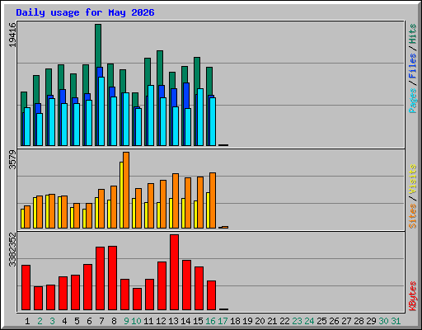Click the red KBytes bar for day 1
Viewport: 422px width, 330px height.
pos(26,288)
